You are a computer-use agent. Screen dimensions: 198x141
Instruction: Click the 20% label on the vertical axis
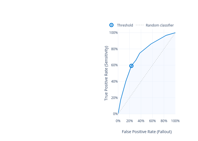[114, 98]
